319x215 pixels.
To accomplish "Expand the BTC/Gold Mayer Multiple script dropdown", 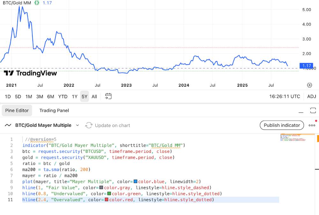I will click(77, 125).
